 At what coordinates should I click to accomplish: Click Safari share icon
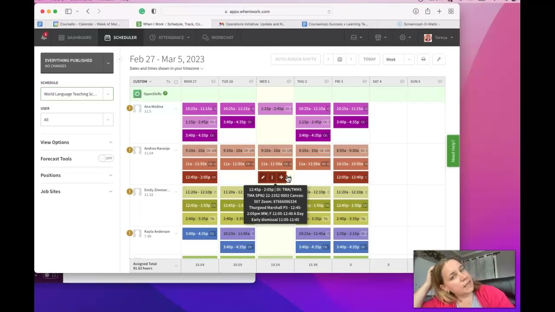click(428, 12)
